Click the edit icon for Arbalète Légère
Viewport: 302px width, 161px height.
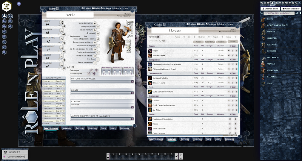click(x=233, y=55)
